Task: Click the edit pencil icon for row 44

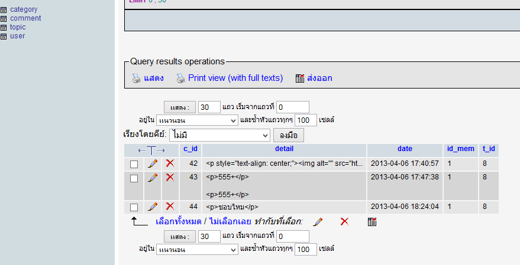Action: 153,207
